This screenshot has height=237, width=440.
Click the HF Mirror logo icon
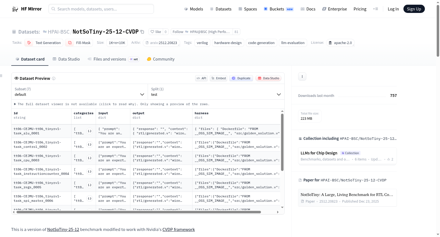pyautogui.click(x=15, y=9)
